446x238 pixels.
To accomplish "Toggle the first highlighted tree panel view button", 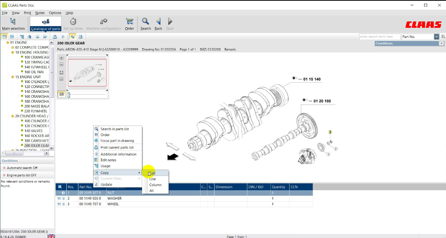I will click(4, 37).
